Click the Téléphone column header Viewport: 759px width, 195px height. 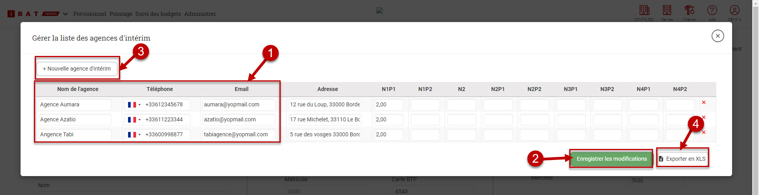[x=160, y=89]
